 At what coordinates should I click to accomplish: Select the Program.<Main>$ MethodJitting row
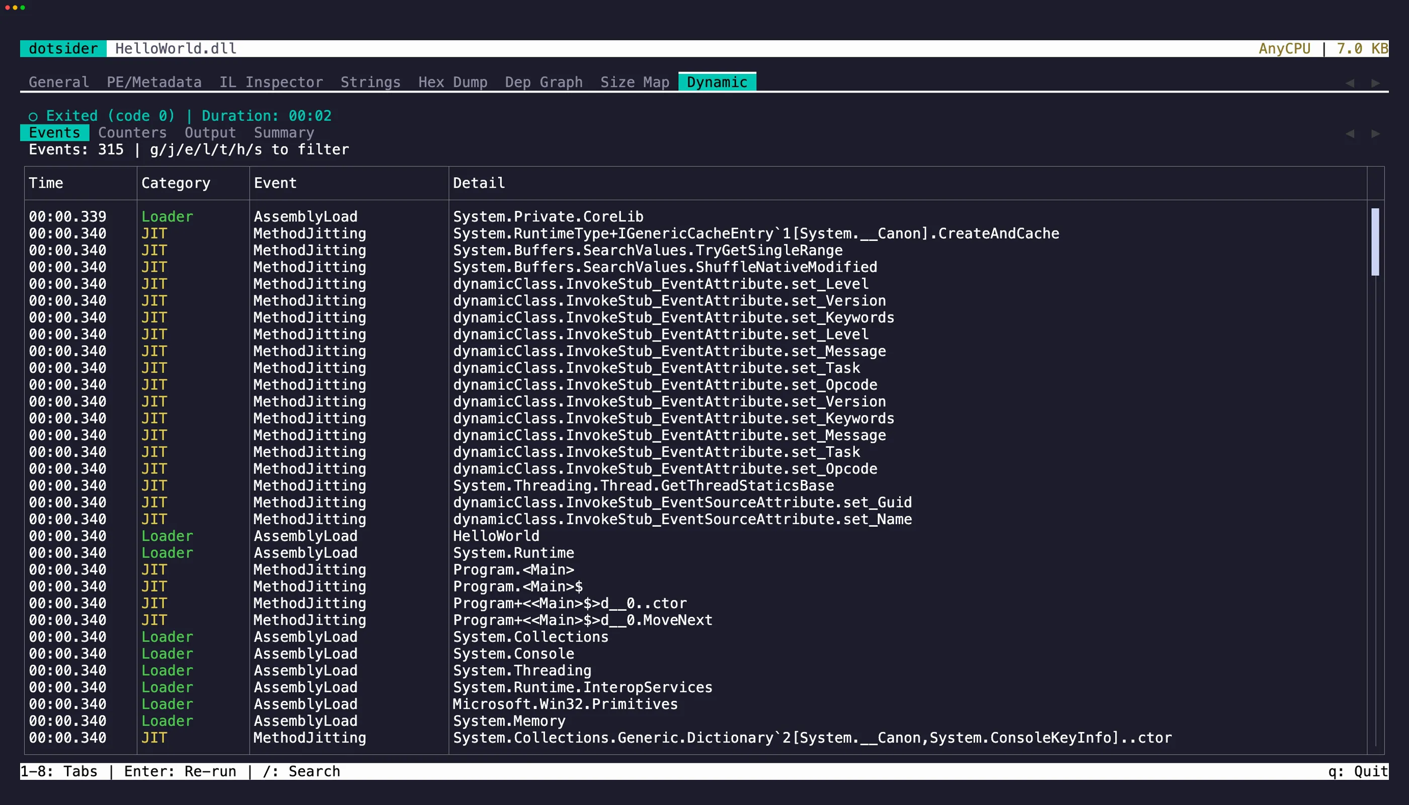(518, 586)
